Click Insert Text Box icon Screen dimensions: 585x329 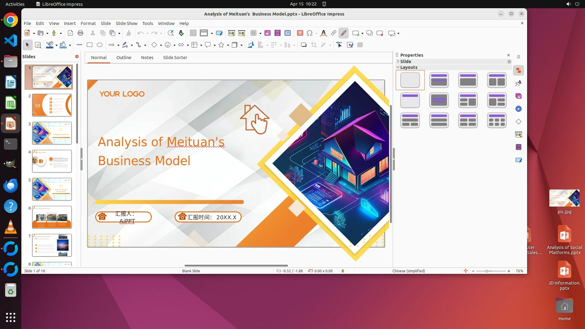300,33
